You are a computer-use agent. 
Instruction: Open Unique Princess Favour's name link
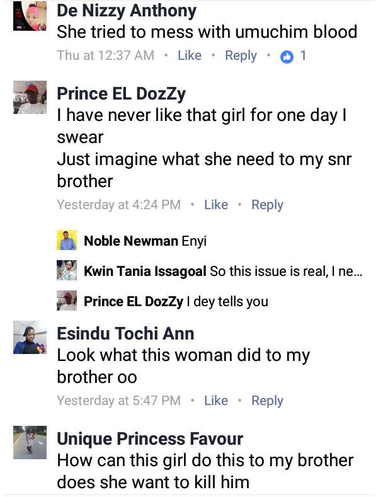[150, 438]
